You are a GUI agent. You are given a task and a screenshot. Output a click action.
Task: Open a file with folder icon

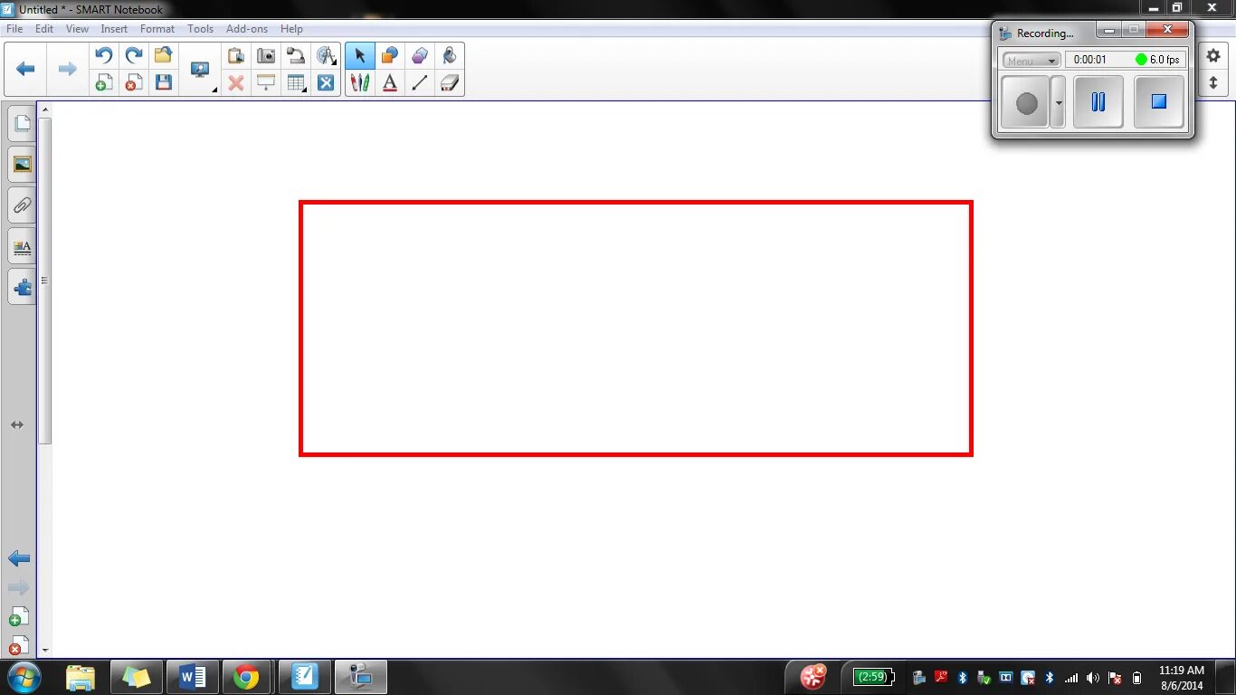pos(163,55)
